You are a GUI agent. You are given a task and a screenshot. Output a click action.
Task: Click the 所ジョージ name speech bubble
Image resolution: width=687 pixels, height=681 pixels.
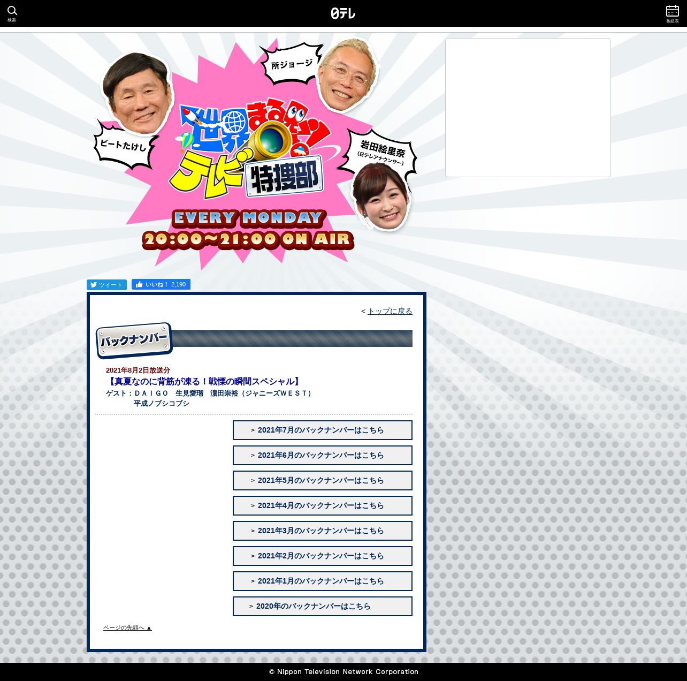pos(292,64)
